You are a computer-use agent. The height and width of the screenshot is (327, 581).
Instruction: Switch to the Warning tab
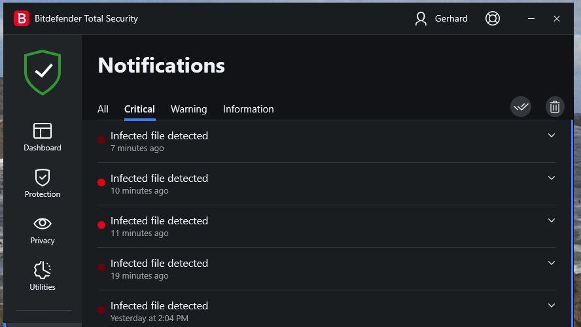(x=188, y=109)
